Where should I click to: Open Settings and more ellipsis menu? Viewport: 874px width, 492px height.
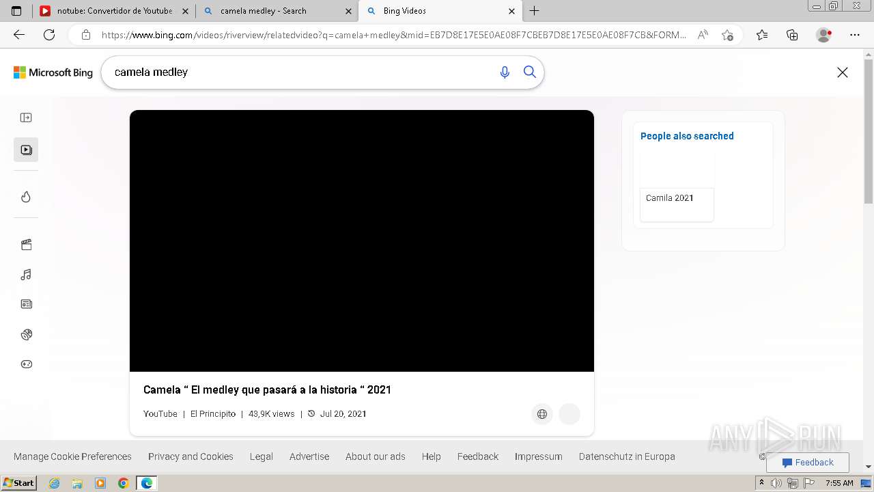pos(855,35)
